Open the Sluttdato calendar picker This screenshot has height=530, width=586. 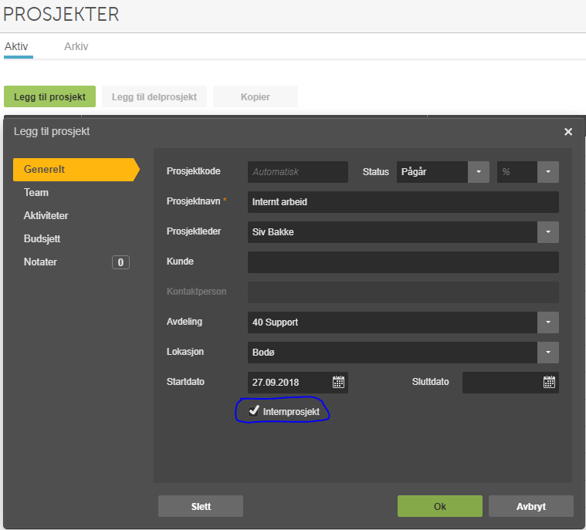[x=549, y=382]
